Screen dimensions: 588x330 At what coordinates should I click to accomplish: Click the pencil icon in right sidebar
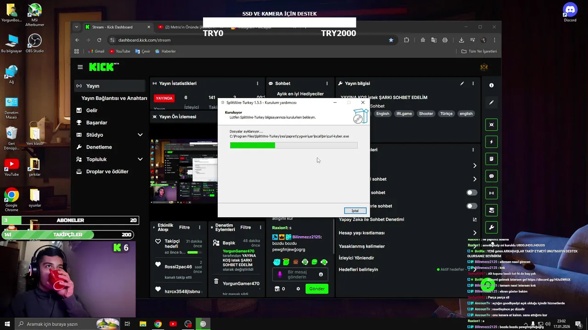492,102
